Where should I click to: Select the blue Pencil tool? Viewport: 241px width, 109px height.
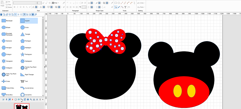(x=119, y=7)
